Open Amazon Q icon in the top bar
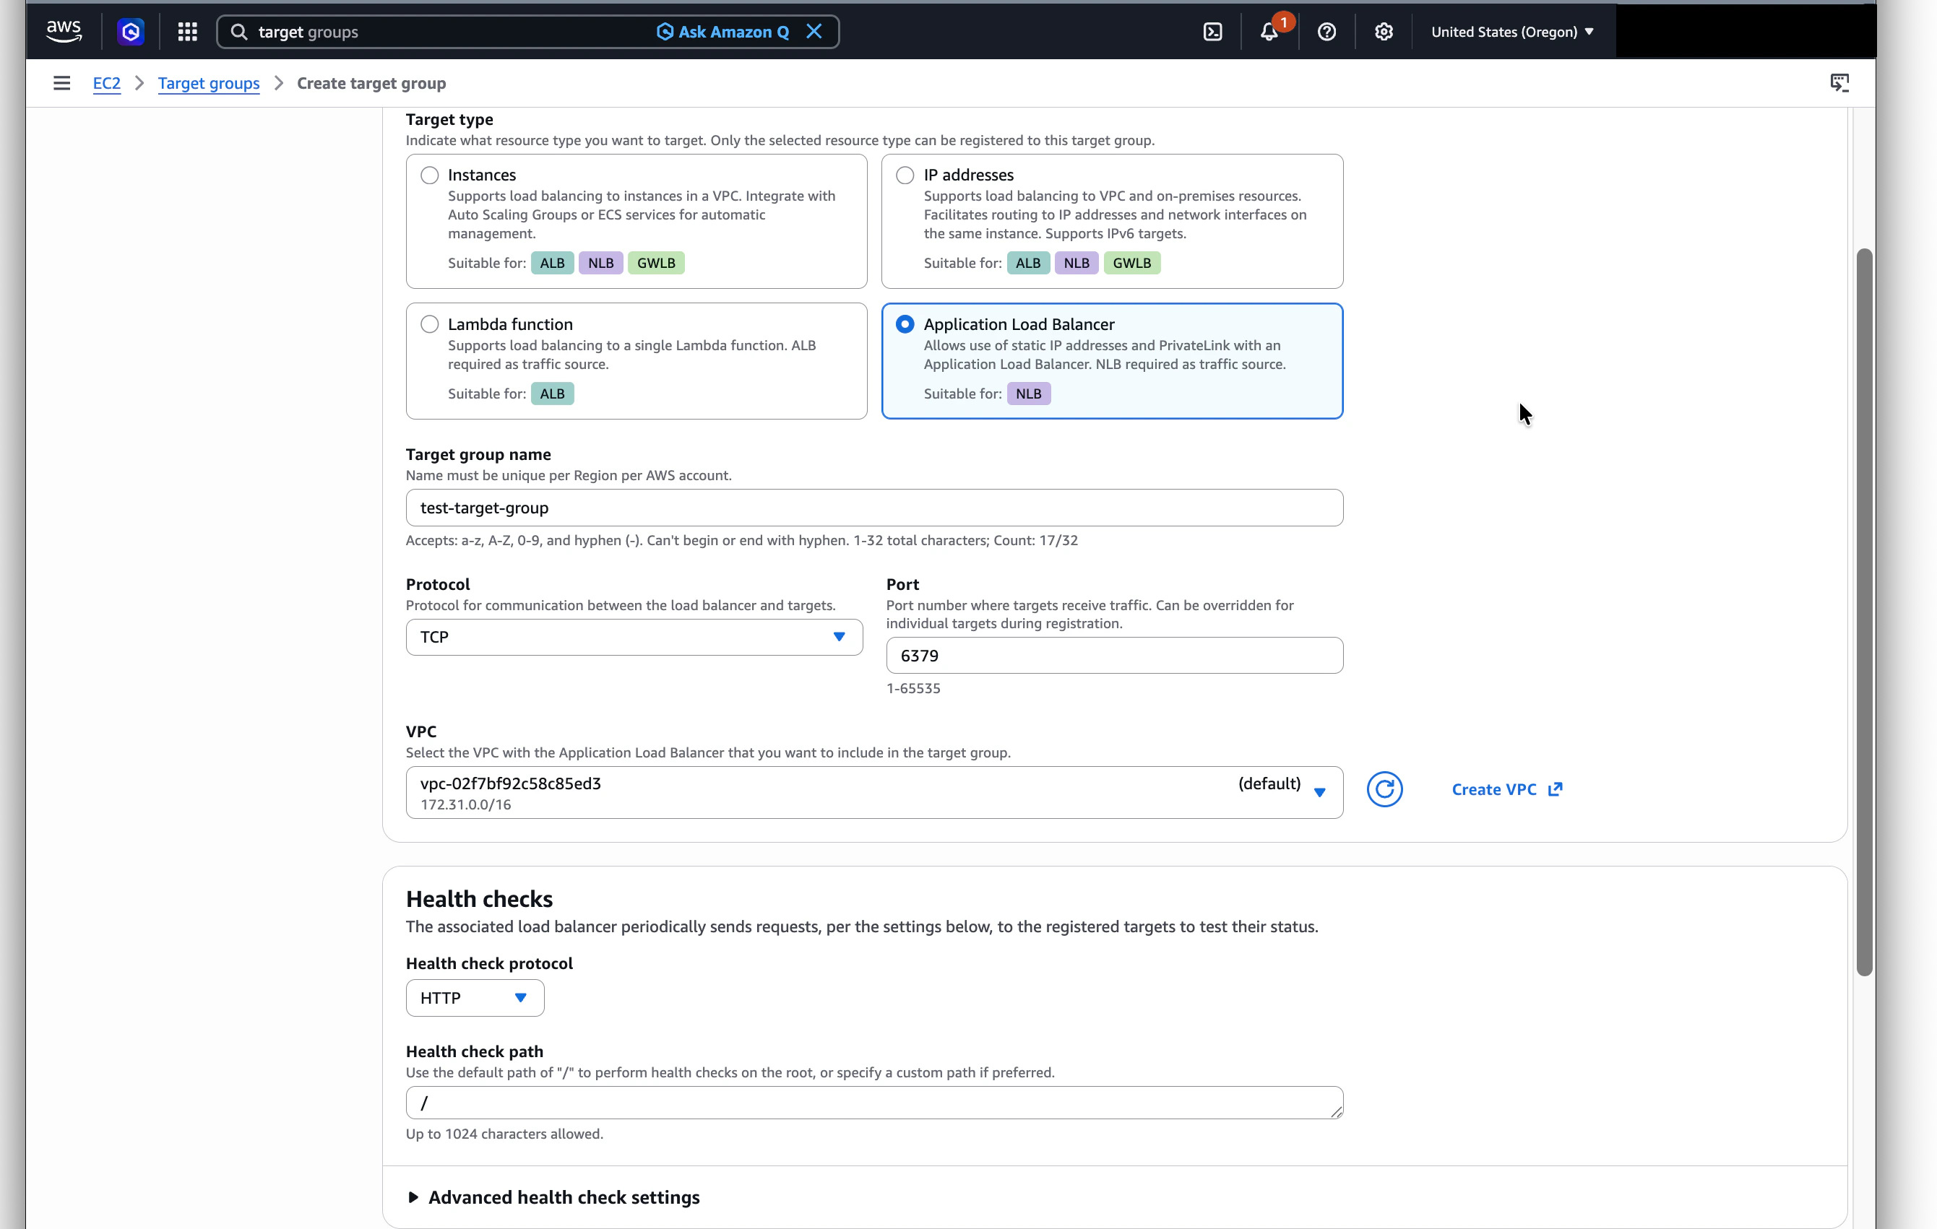This screenshot has width=1937, height=1229. (x=130, y=31)
